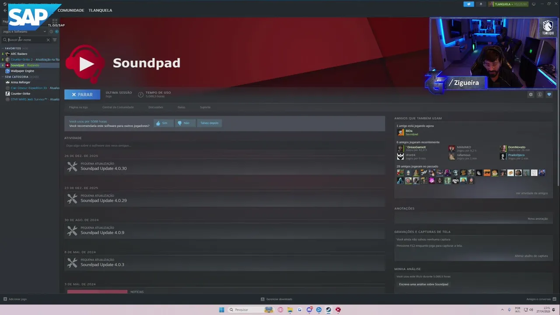
Task: Select Soundpad entry in the library list
Action: coord(30,65)
